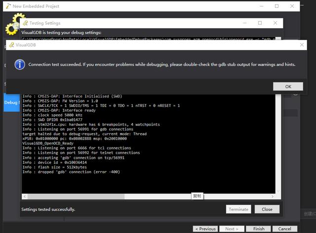Image resolution: width=316 pixels, height=233 pixels.
Task: Click the 'device id = 0x10036414' log line
Action: point(55,163)
